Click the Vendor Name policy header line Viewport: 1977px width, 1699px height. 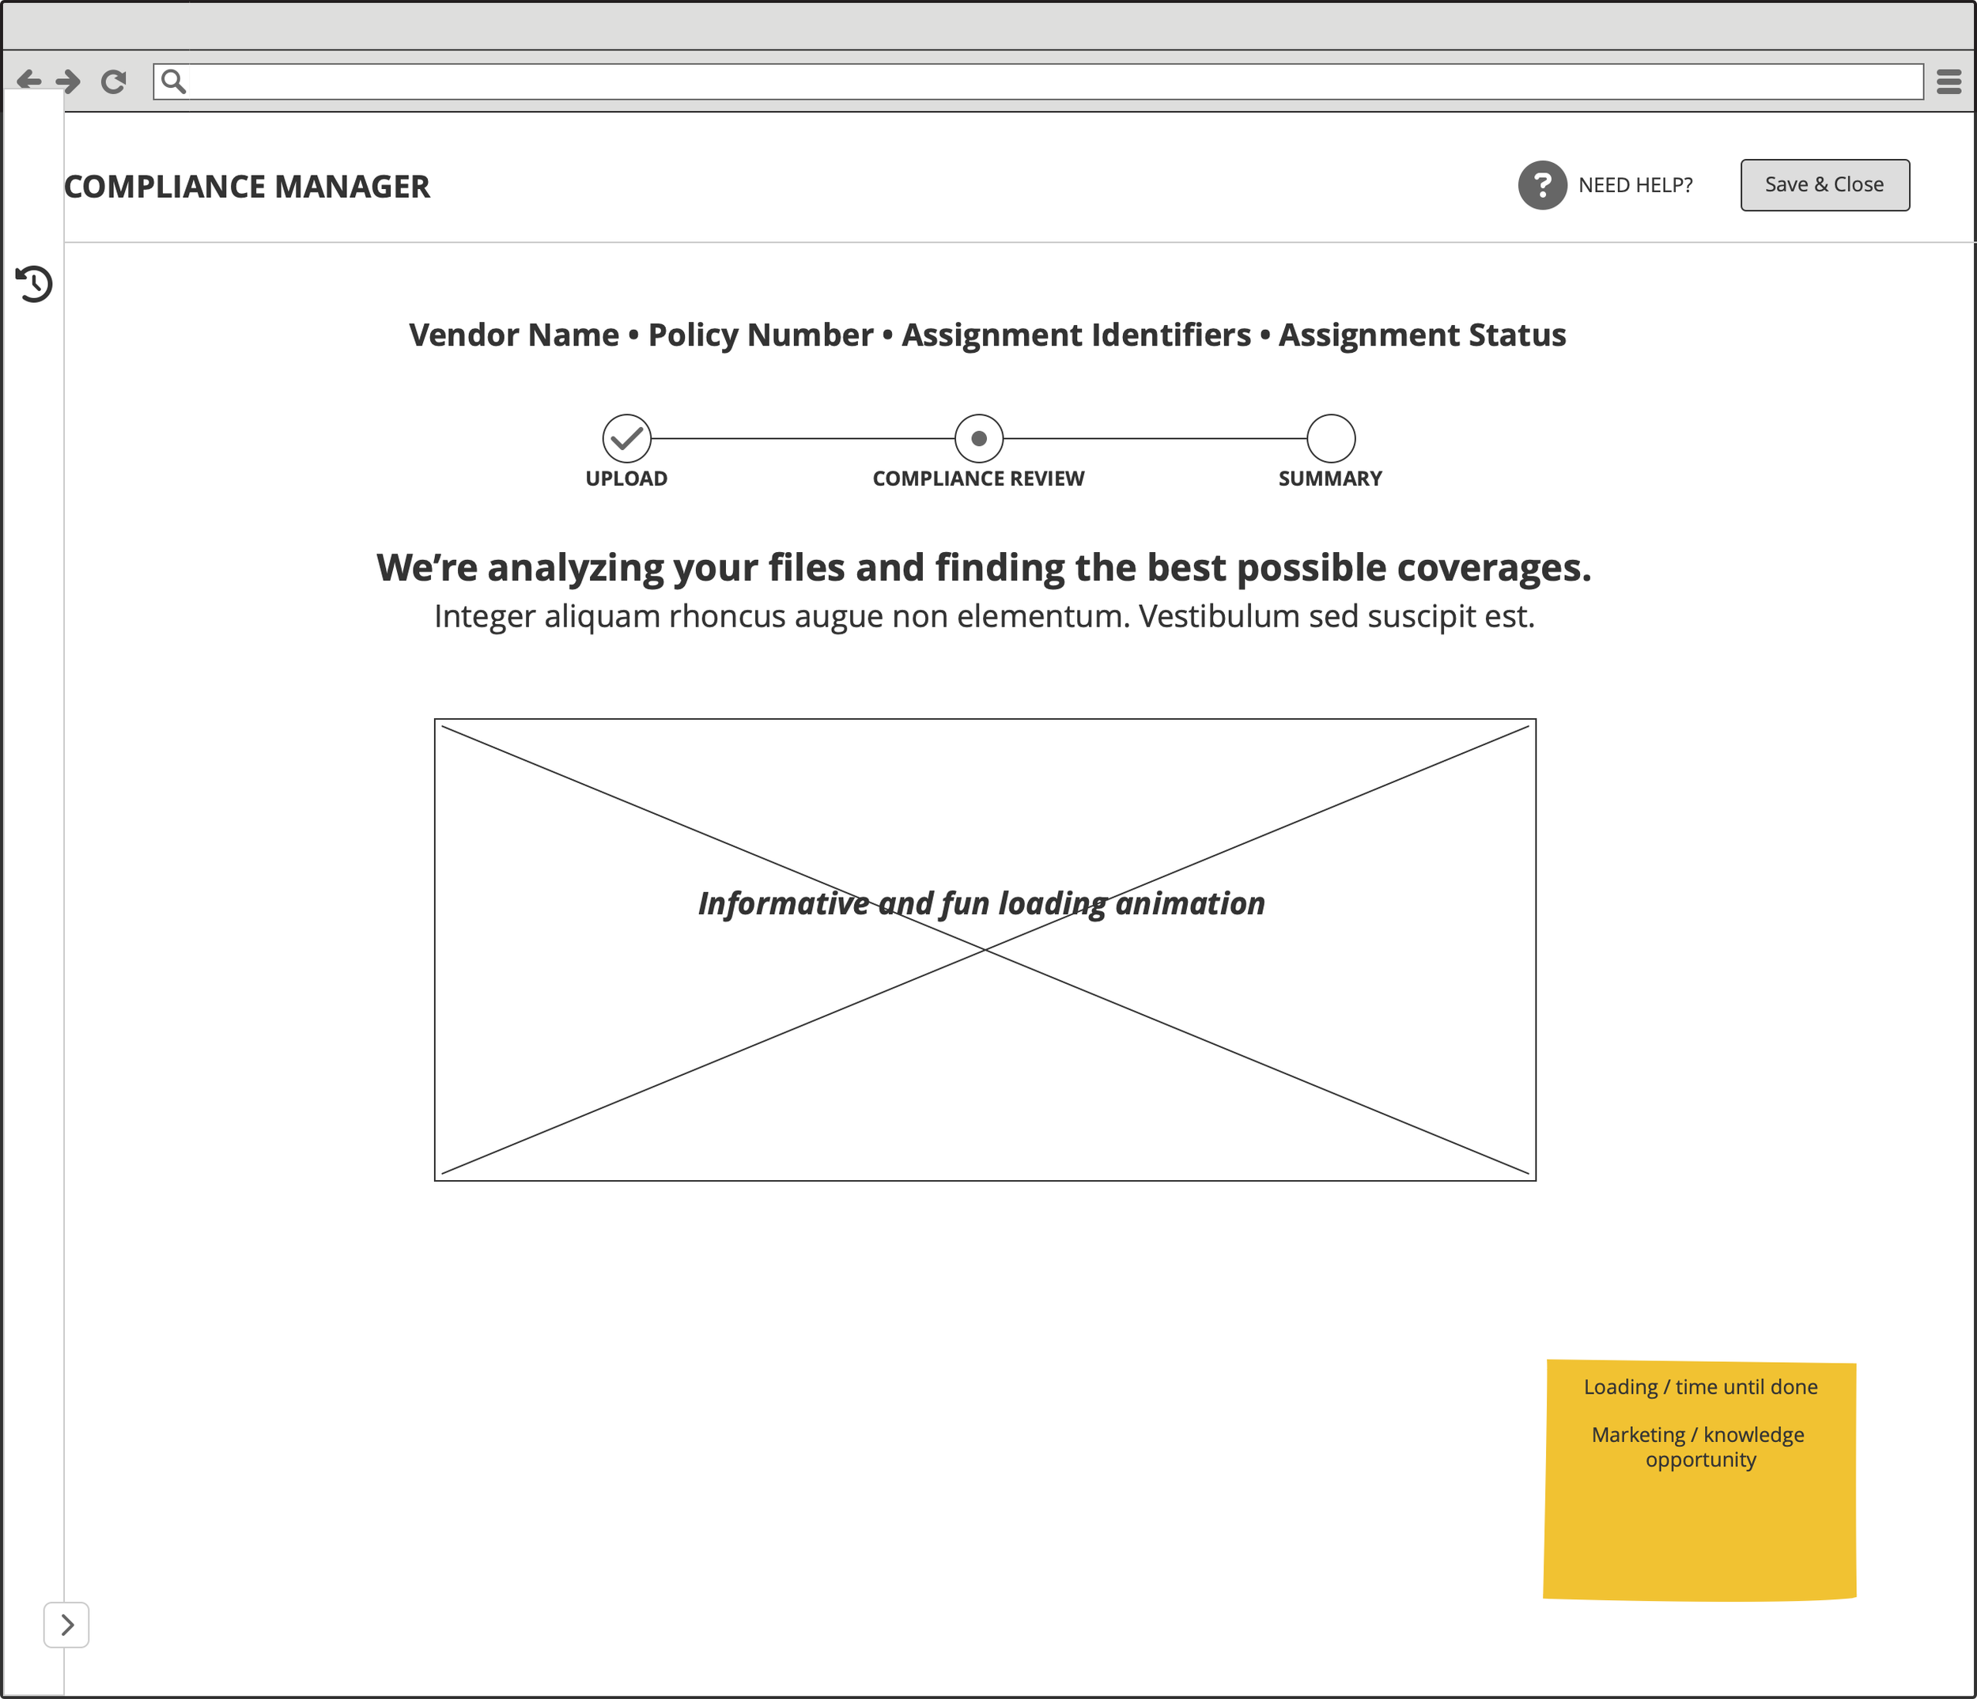pos(988,335)
